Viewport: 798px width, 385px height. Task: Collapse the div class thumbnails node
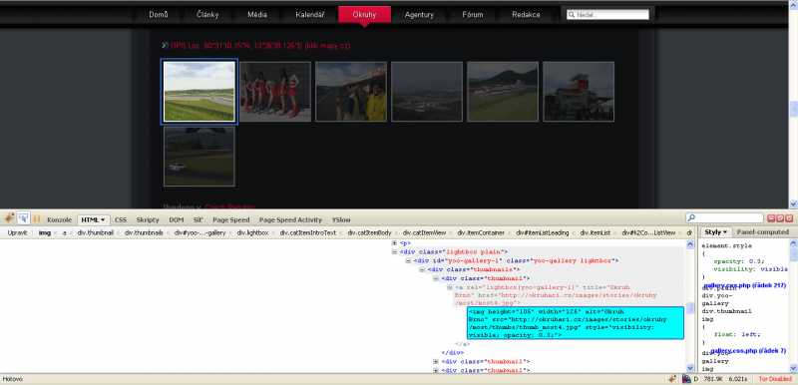[422, 269]
